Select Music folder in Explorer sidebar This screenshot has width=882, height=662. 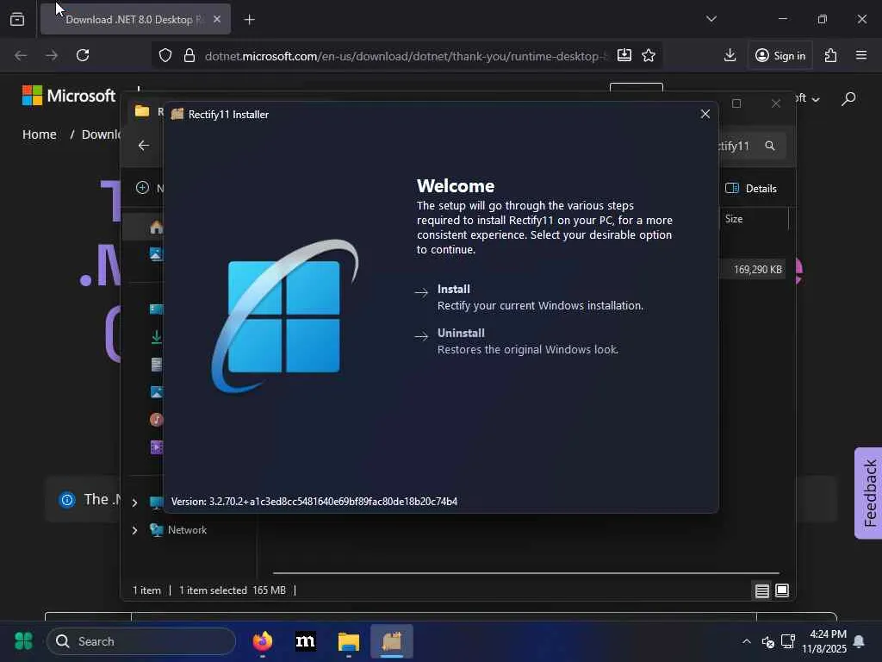coord(156,420)
